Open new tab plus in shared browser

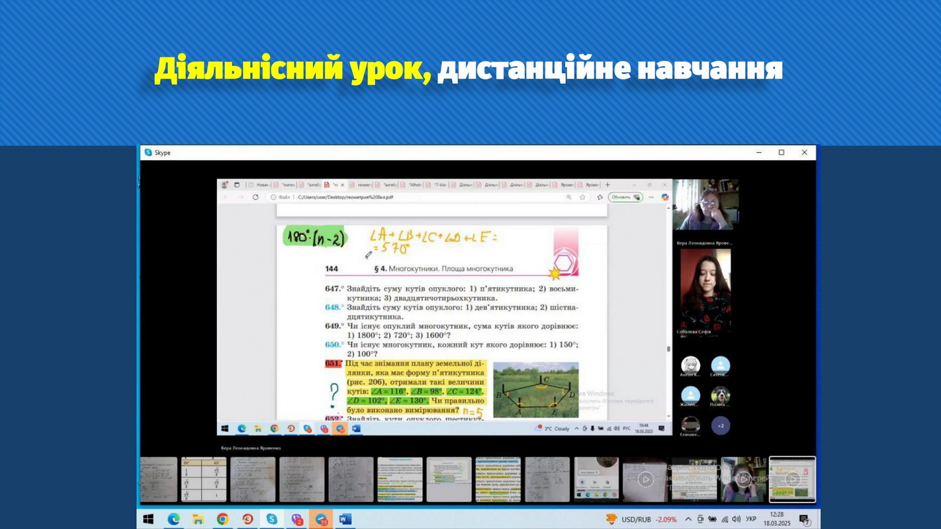point(607,185)
